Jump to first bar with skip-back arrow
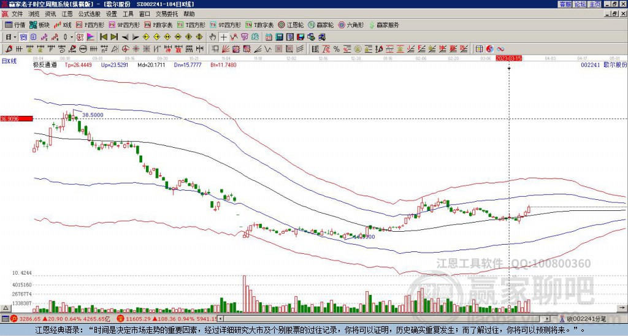 103,37
